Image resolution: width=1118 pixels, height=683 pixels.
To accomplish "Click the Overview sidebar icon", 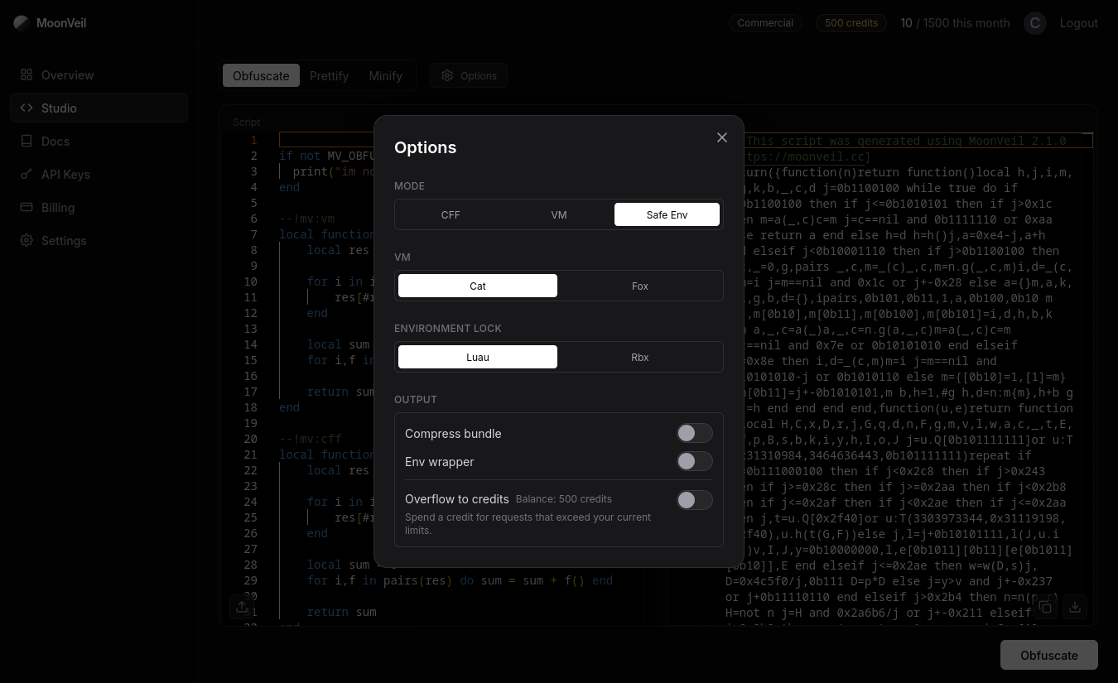I will pyautogui.click(x=27, y=75).
